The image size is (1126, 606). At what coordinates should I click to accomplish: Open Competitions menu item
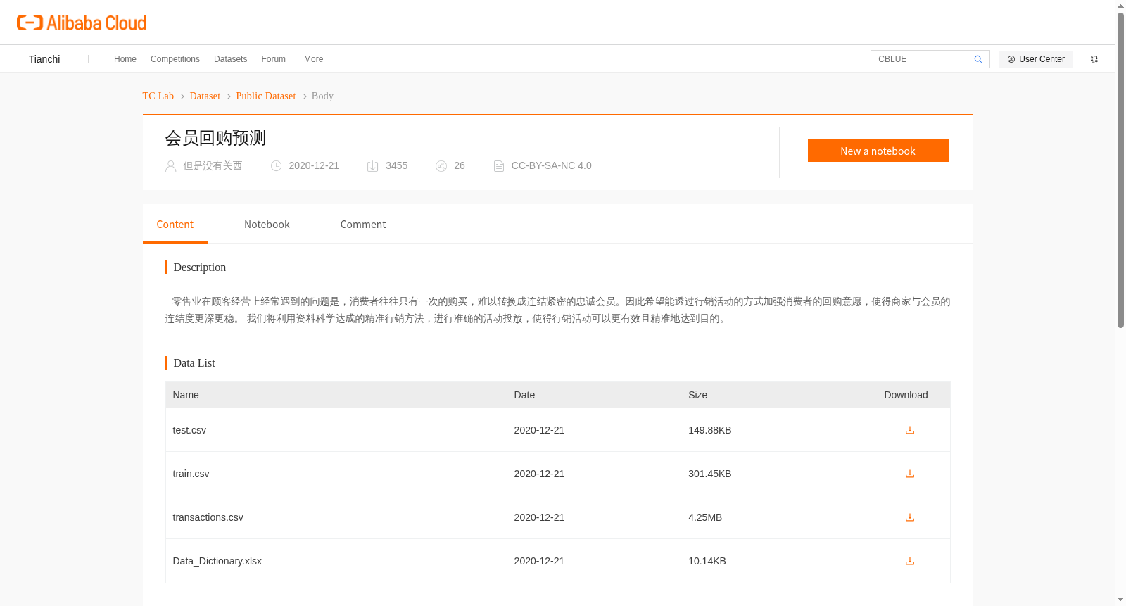[175, 59]
